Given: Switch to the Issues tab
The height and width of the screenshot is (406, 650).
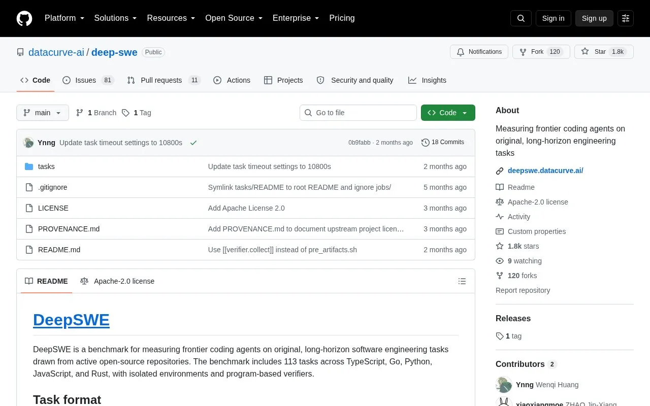Looking at the screenshot, I should (x=88, y=80).
